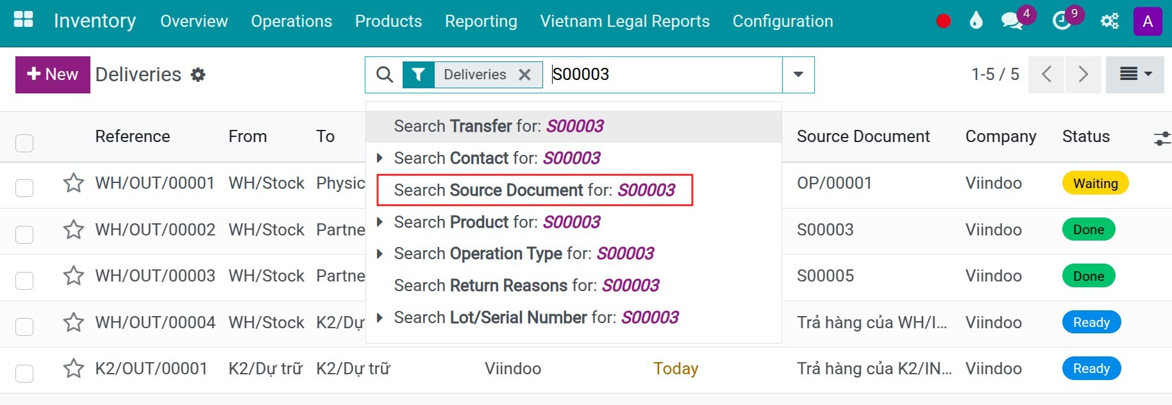Expand the Search Operation Type suggestion
The image size is (1172, 405).
click(x=380, y=253)
